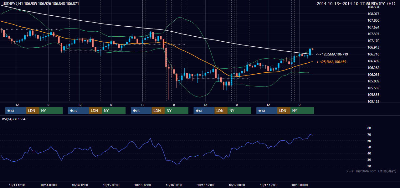Viewport: 400px width, 188px height.
Task: Click price axis value 106.035
Action: pyautogui.click(x=373, y=75)
